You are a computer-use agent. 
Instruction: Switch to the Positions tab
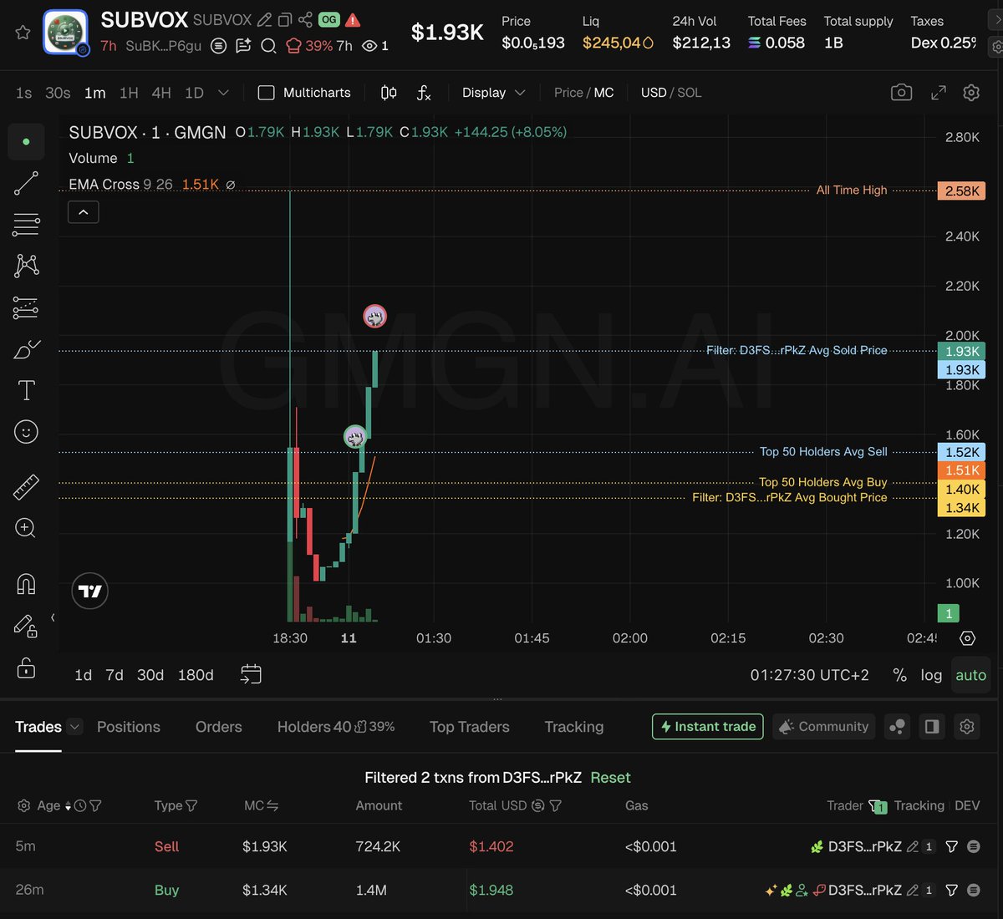pyautogui.click(x=128, y=727)
